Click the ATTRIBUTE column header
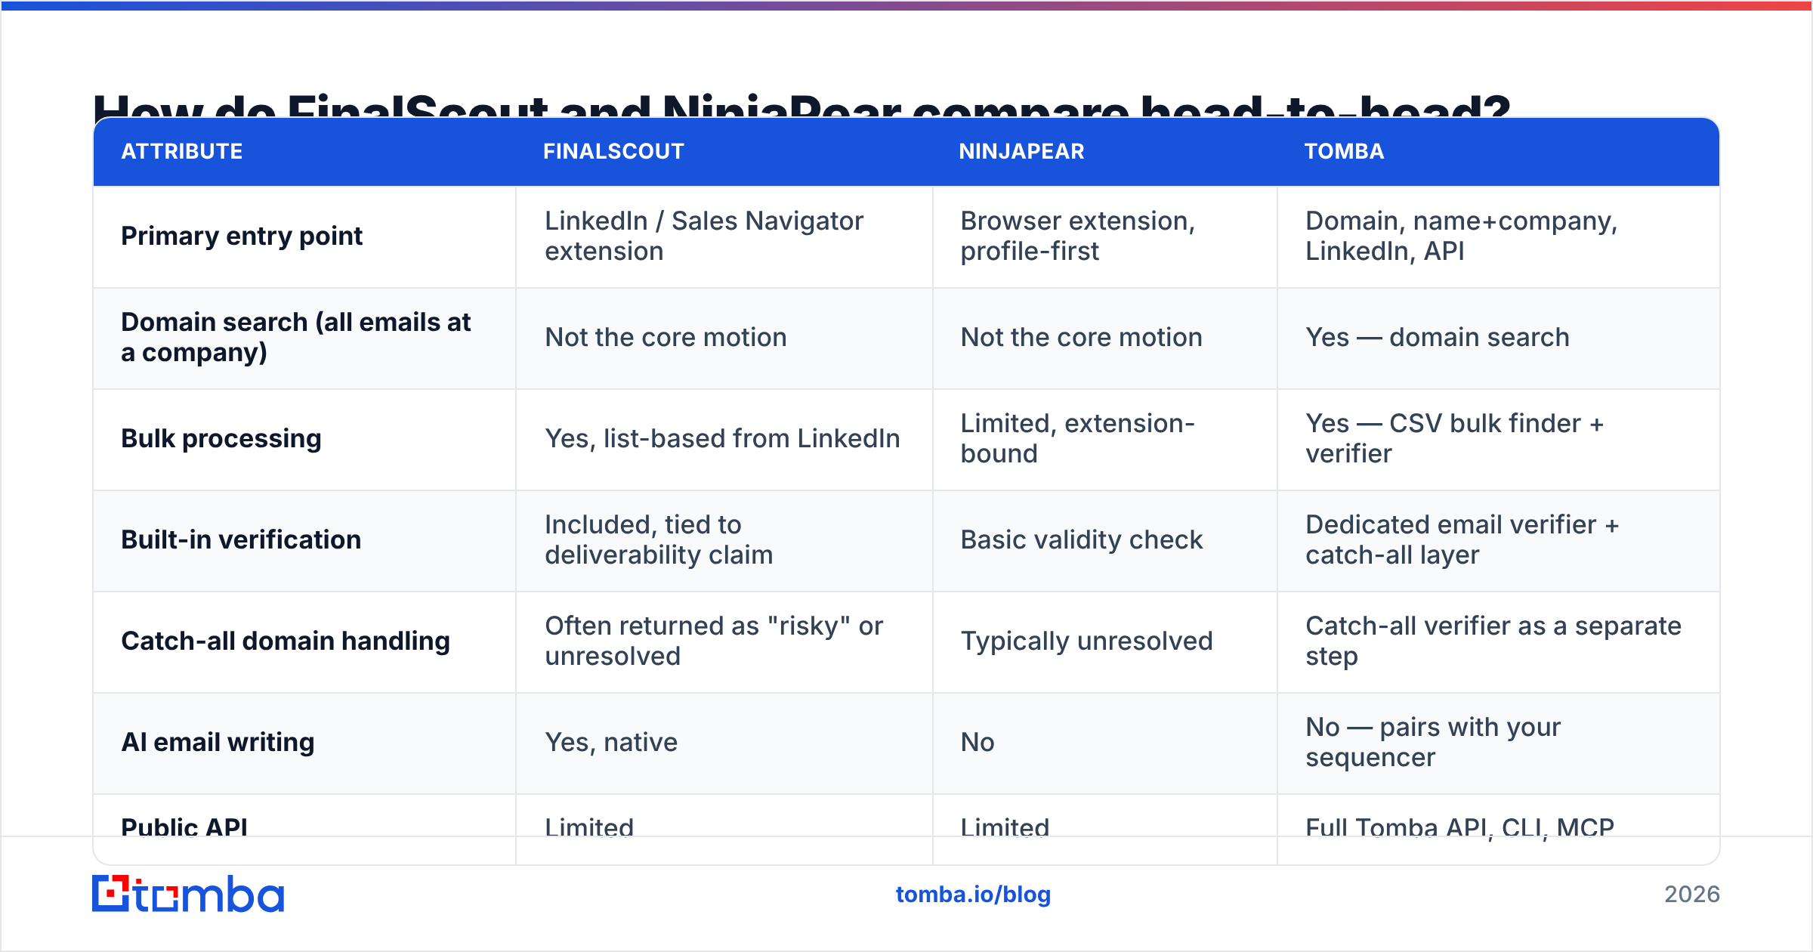This screenshot has width=1813, height=952. click(x=182, y=151)
